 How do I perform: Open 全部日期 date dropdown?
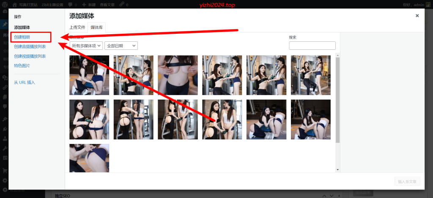pos(121,46)
